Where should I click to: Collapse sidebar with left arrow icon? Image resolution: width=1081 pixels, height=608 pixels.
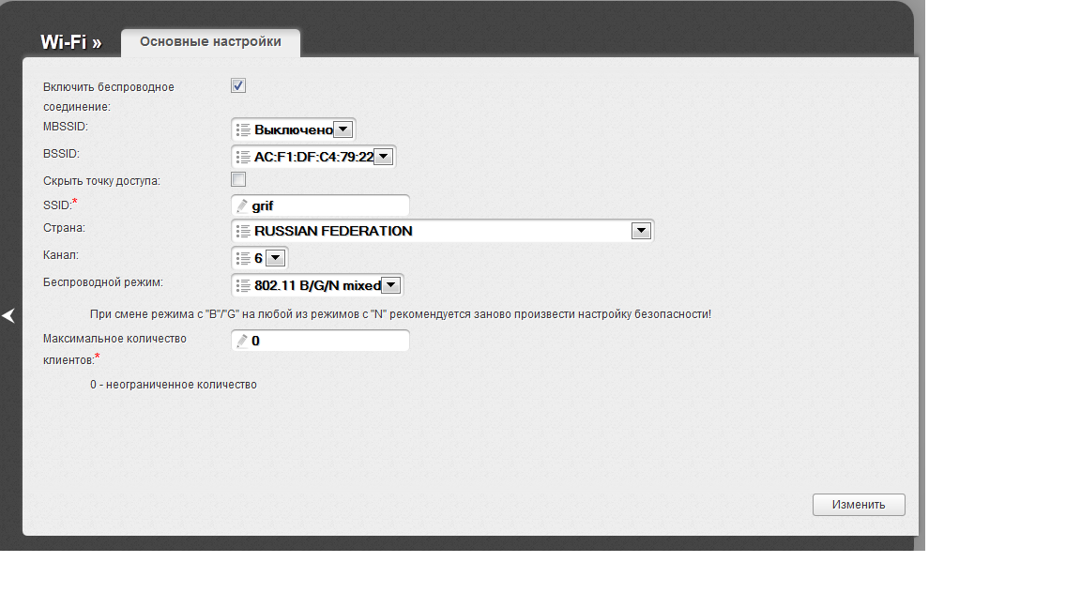click(8, 315)
